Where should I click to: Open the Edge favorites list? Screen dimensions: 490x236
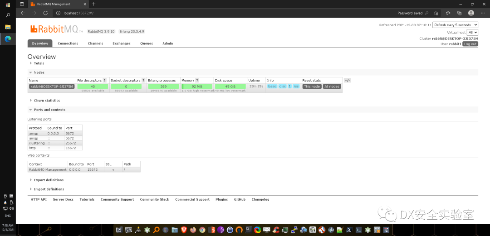[448, 13]
